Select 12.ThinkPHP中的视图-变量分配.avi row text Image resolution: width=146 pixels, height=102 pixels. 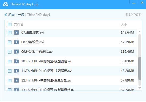[47, 80]
